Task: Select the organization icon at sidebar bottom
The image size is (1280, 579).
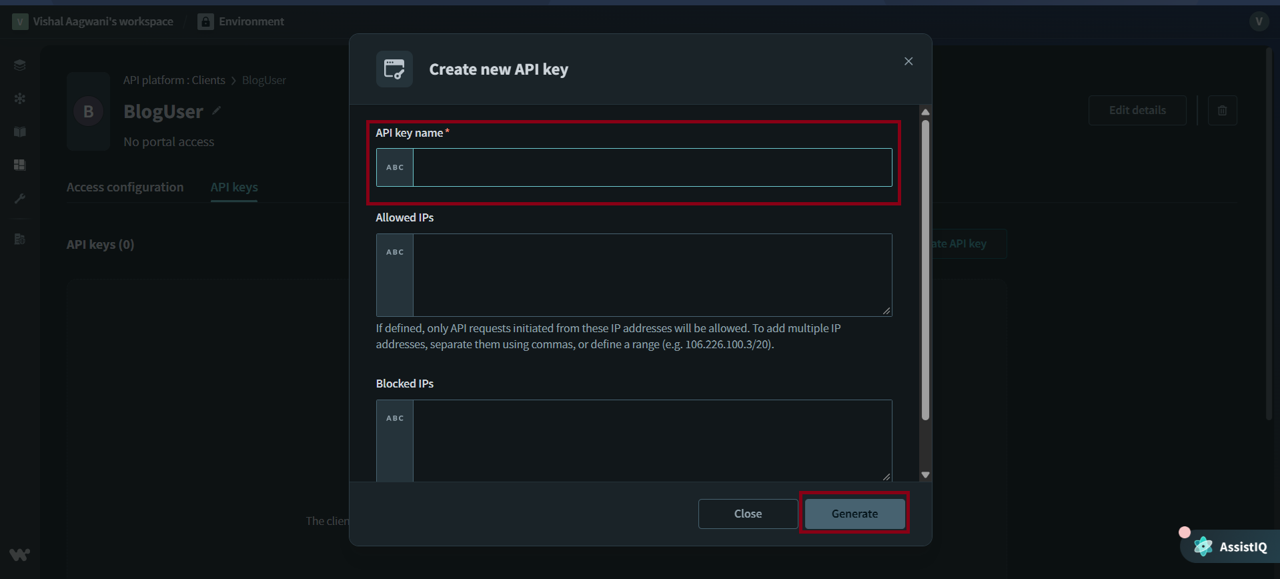Action: (19, 239)
